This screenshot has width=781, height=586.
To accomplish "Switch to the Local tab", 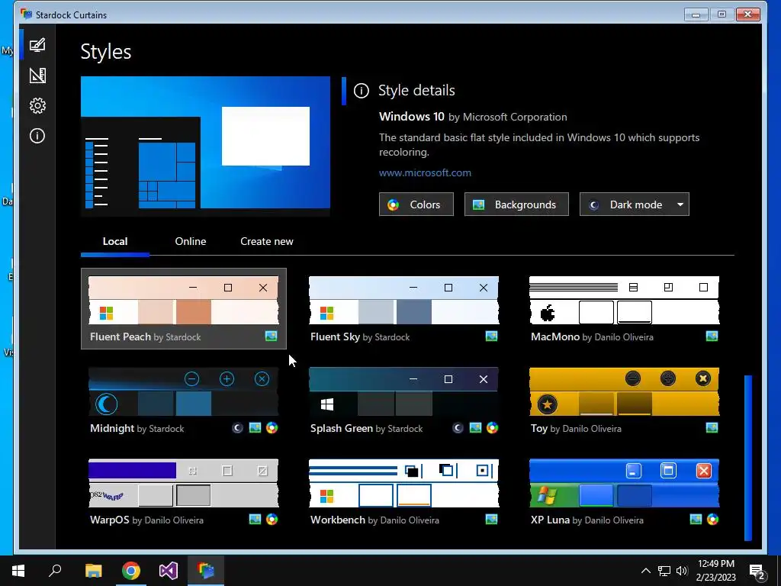I will point(115,242).
